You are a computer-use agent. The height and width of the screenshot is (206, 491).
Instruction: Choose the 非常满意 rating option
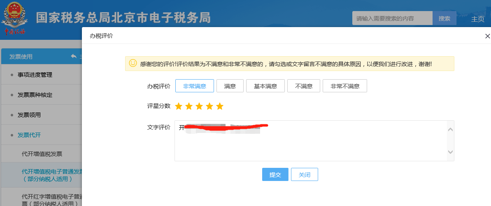(x=194, y=86)
